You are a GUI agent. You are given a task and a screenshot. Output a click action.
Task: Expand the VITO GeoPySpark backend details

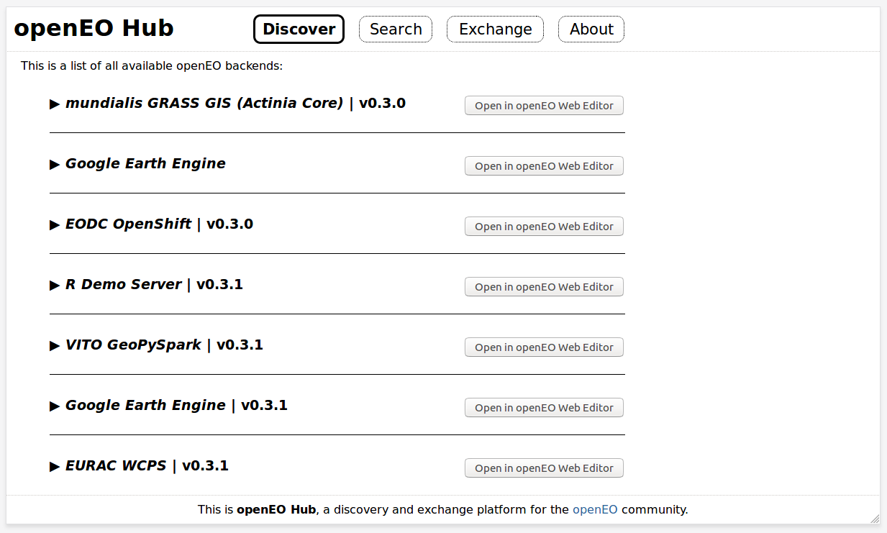coord(55,345)
